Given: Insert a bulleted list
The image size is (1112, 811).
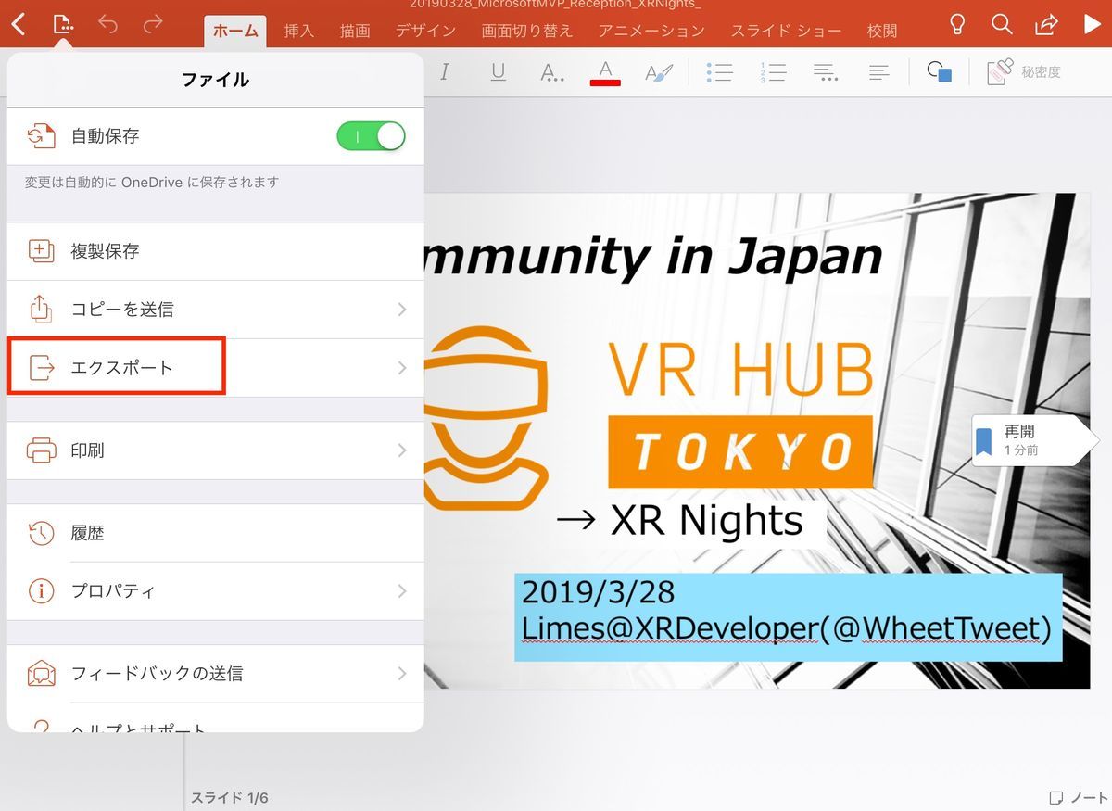Looking at the screenshot, I should click(720, 72).
